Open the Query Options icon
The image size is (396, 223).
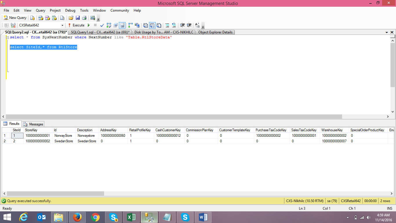pyautogui.click(x=116, y=25)
